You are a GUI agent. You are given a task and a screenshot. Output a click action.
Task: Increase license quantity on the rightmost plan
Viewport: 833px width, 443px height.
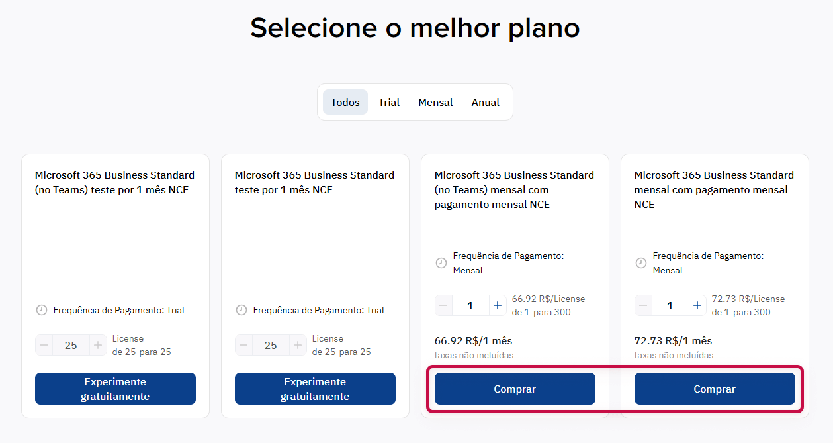pyautogui.click(x=697, y=305)
